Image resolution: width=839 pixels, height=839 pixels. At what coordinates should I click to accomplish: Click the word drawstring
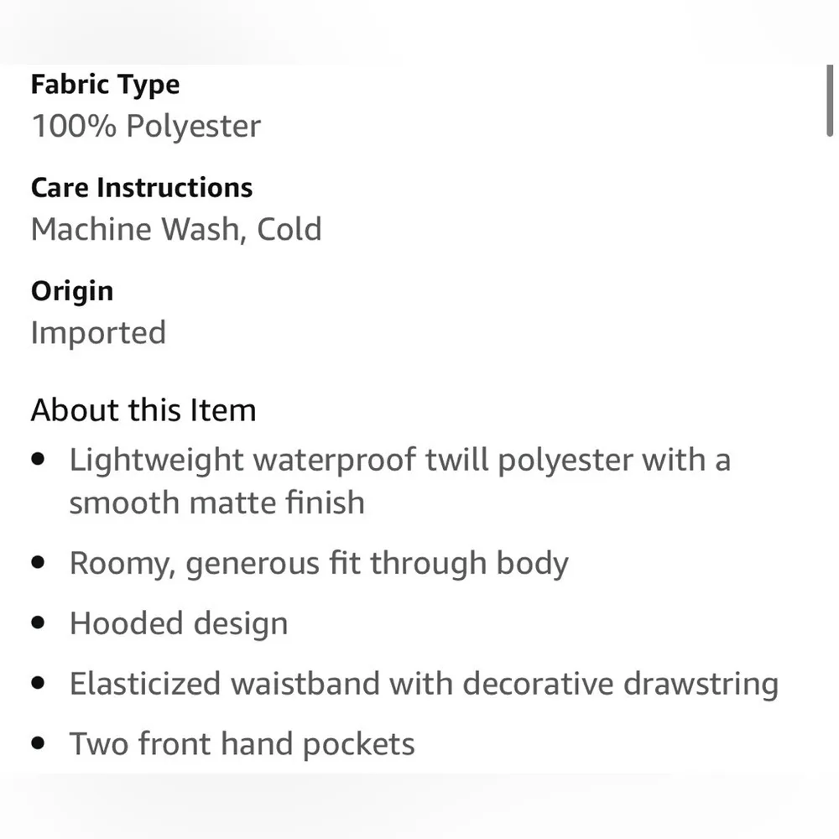[701, 684]
